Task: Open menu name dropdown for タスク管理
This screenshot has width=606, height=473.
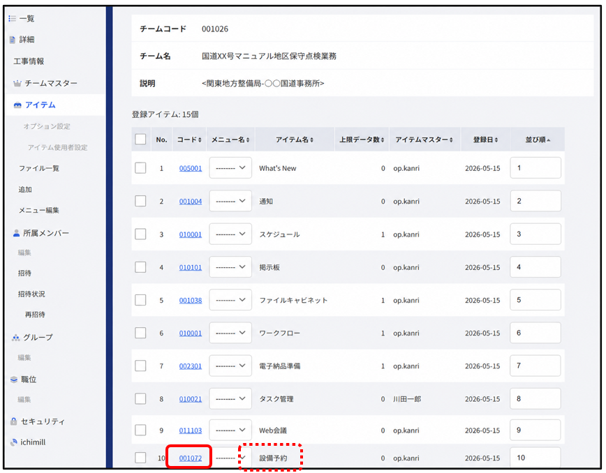Action: [230, 398]
